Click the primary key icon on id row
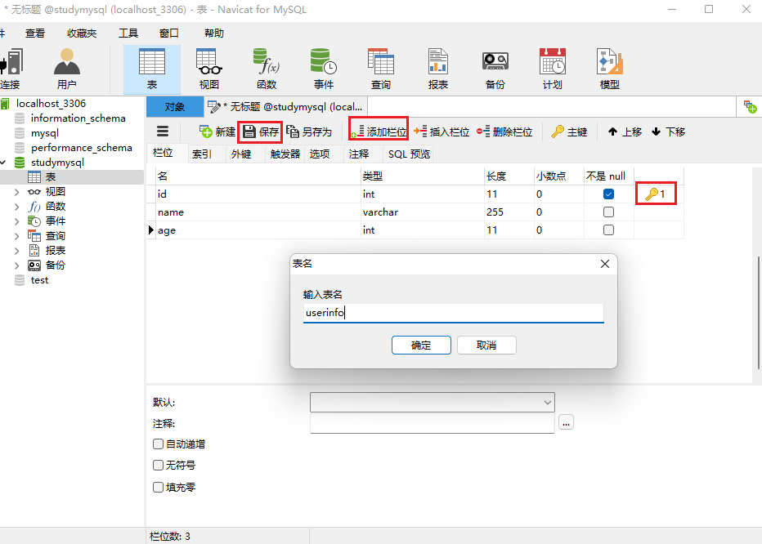 (652, 194)
